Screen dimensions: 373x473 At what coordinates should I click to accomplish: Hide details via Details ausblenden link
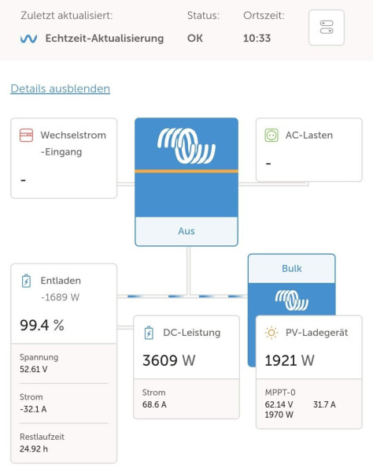[61, 88]
